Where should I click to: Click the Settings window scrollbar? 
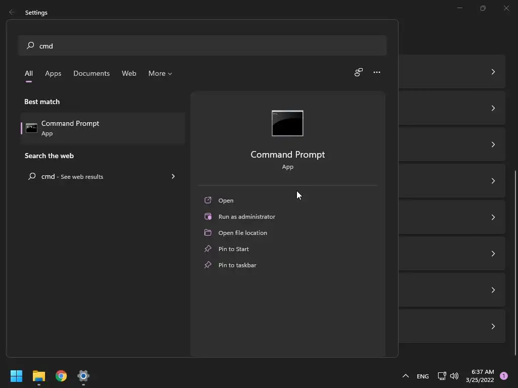click(x=515, y=263)
